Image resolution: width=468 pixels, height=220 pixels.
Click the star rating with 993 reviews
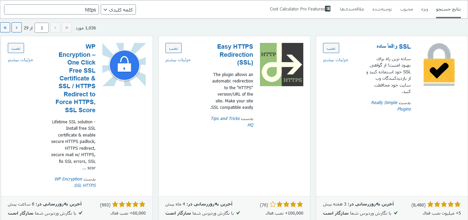click(x=129, y=204)
